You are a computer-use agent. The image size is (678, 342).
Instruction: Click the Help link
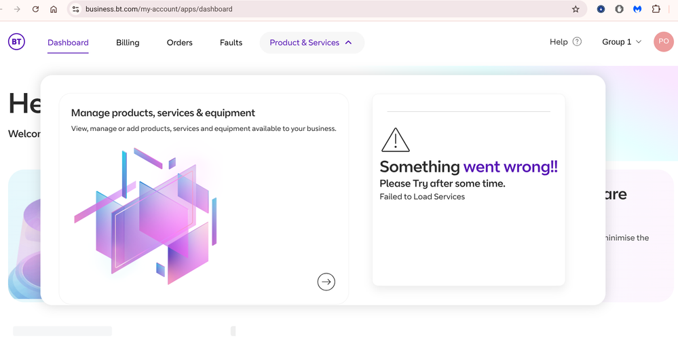click(558, 42)
